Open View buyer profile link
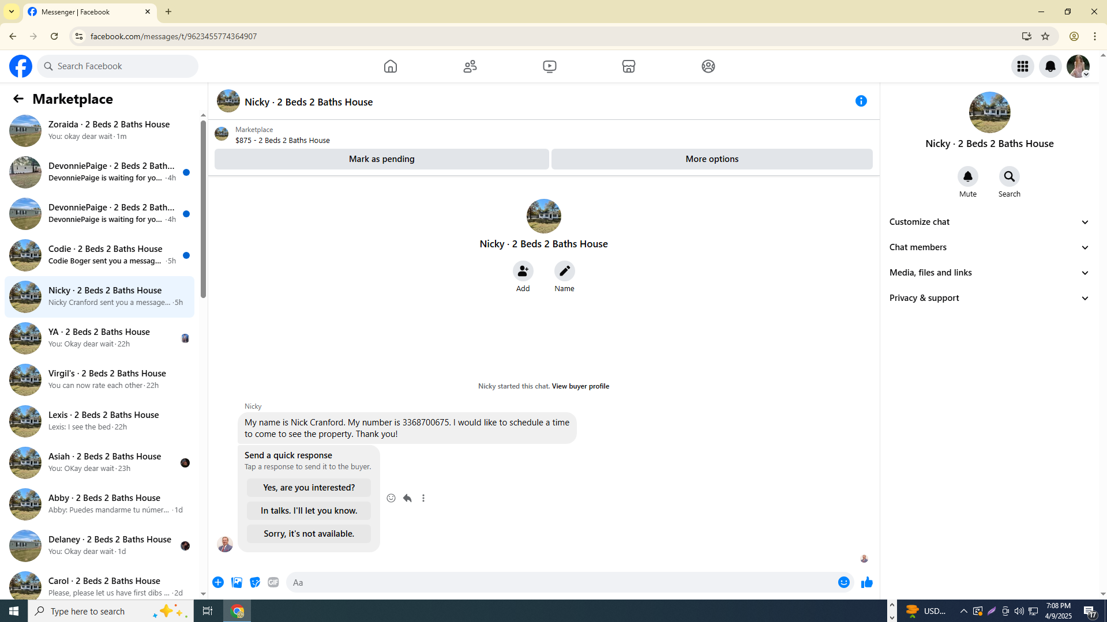 580,386
